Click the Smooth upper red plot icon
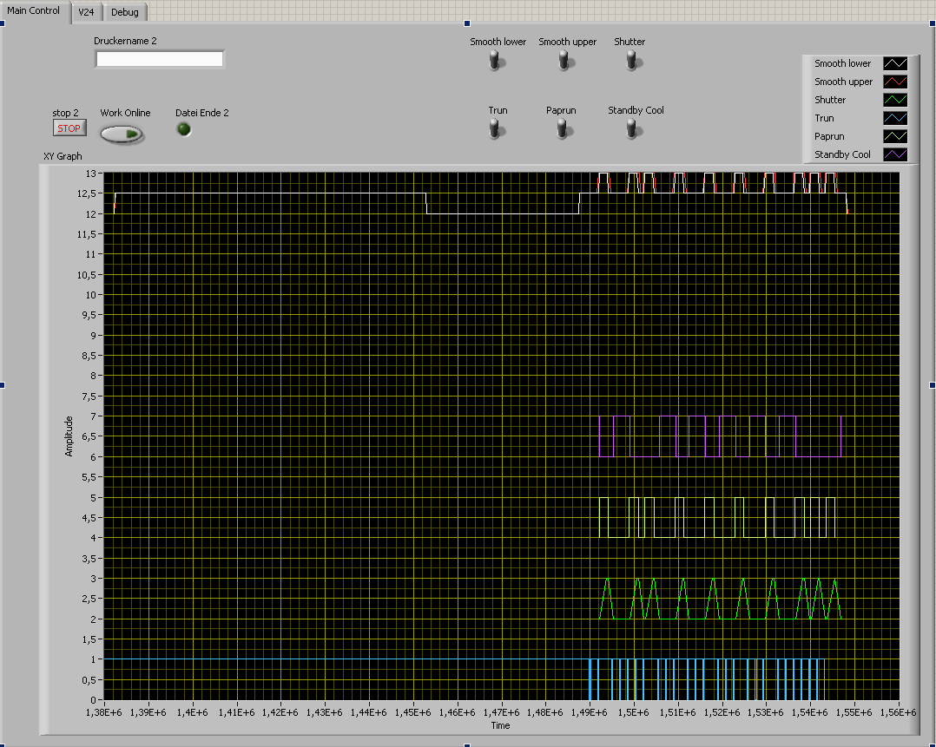The height and width of the screenshot is (747, 936). (x=895, y=82)
